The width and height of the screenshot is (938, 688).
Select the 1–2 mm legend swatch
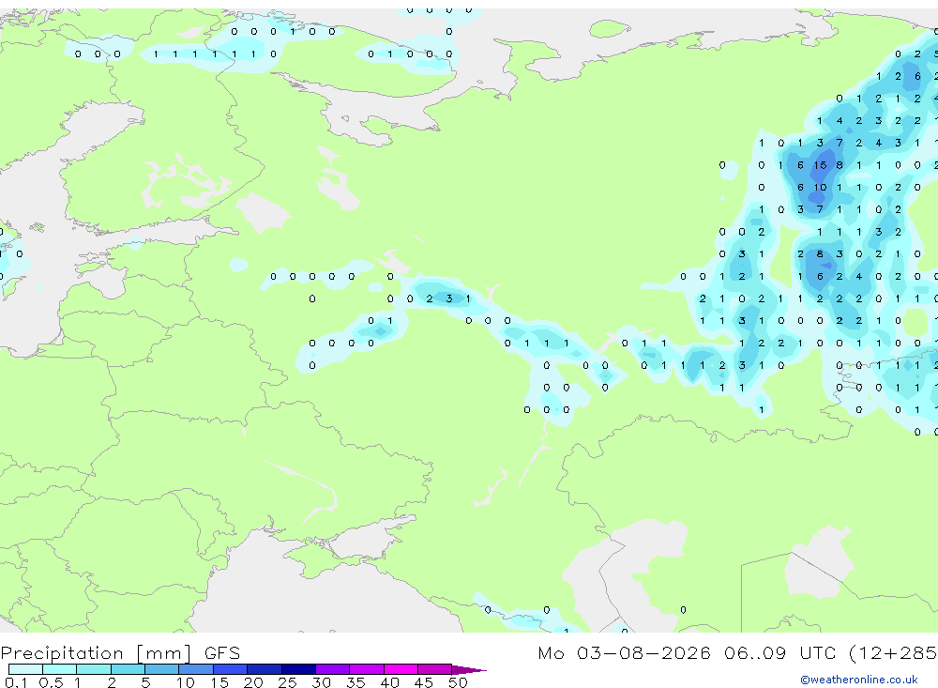pyautogui.click(x=94, y=669)
